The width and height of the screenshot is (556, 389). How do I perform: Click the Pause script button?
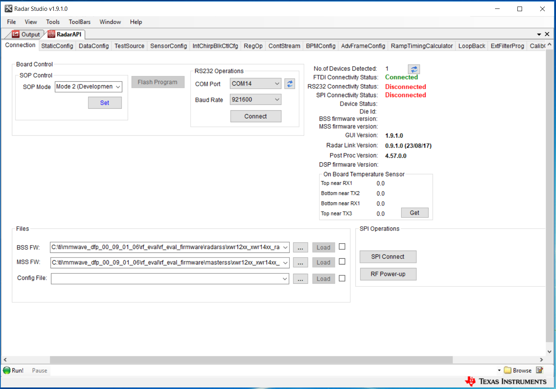39,370
